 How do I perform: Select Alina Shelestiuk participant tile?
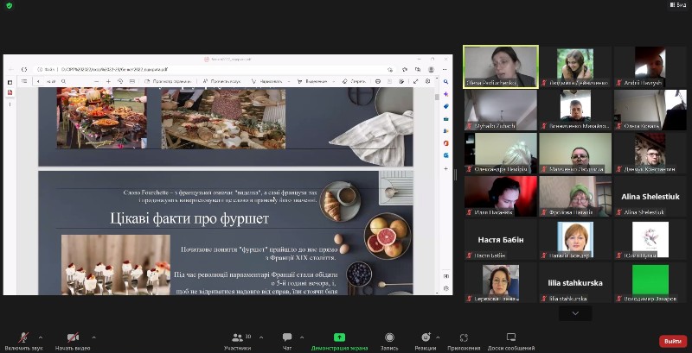[649, 196]
